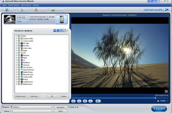This screenshot has width=172, height=113.
Task: Play the preview video
Action: (x=79, y=101)
